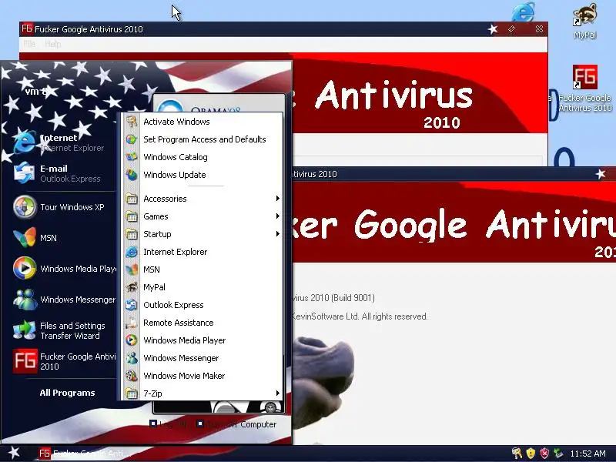The image size is (616, 462).
Task: Open Set Program Access and Defaults
Action: click(203, 139)
